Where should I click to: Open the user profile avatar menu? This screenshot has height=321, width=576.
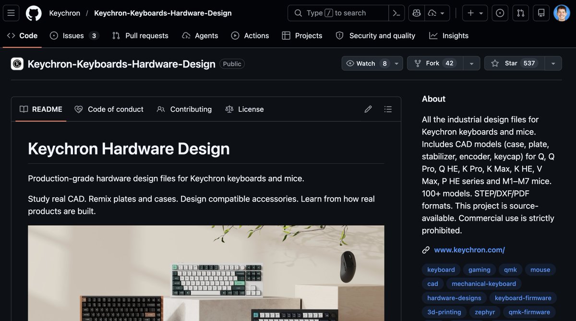point(562,13)
